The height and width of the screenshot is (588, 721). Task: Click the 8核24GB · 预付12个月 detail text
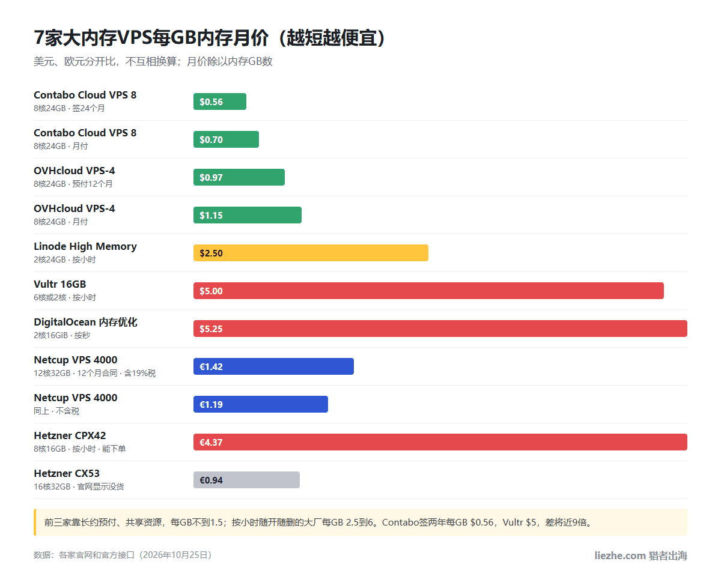[73, 184]
